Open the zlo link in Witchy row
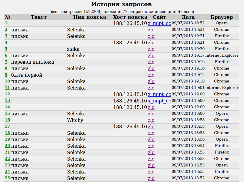The image size is (244, 182). (x=151, y=120)
